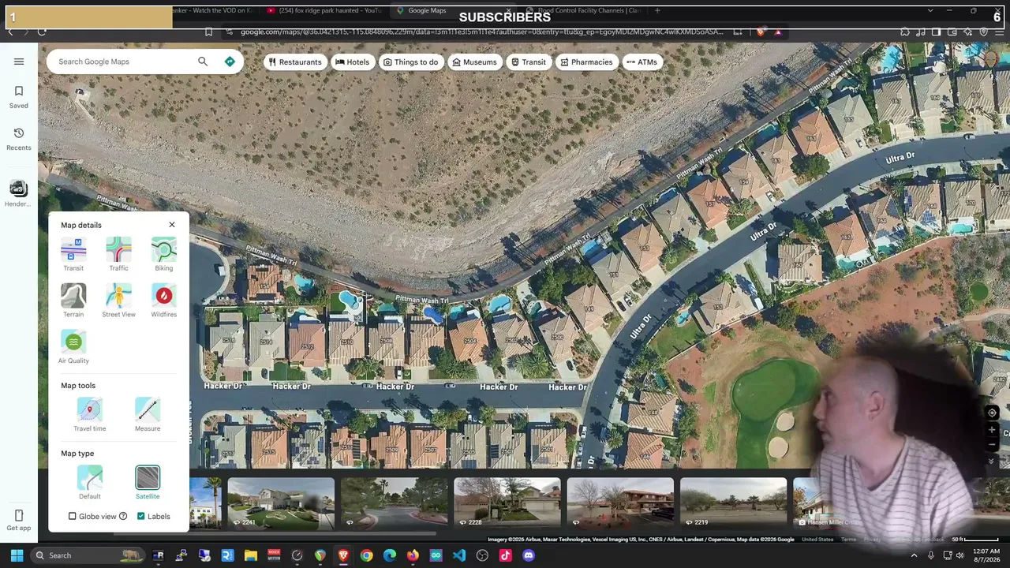Screen dimensions: 1010x568
Task: Zoom out on the map
Action: click(x=992, y=443)
